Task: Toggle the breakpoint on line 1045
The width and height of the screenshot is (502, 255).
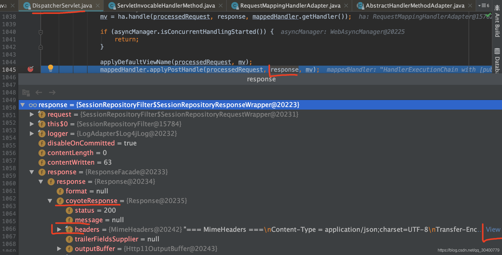Action: pos(30,69)
